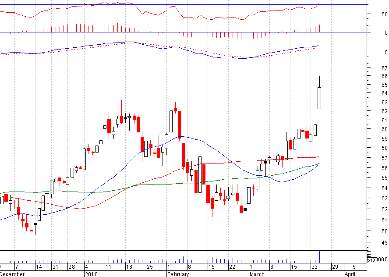This screenshot has height=277, width=389.
Task: Select the January 25 date label
Action: pyautogui.click(x=149, y=267)
